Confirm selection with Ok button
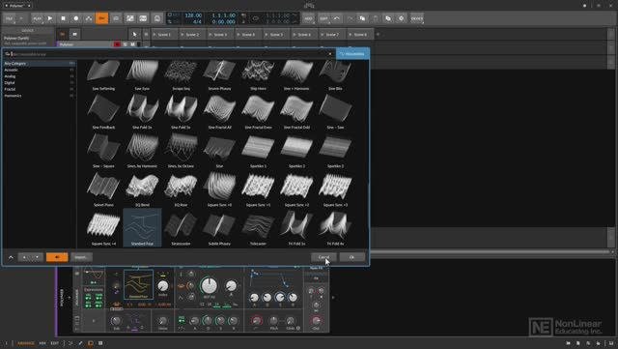 (x=351, y=257)
